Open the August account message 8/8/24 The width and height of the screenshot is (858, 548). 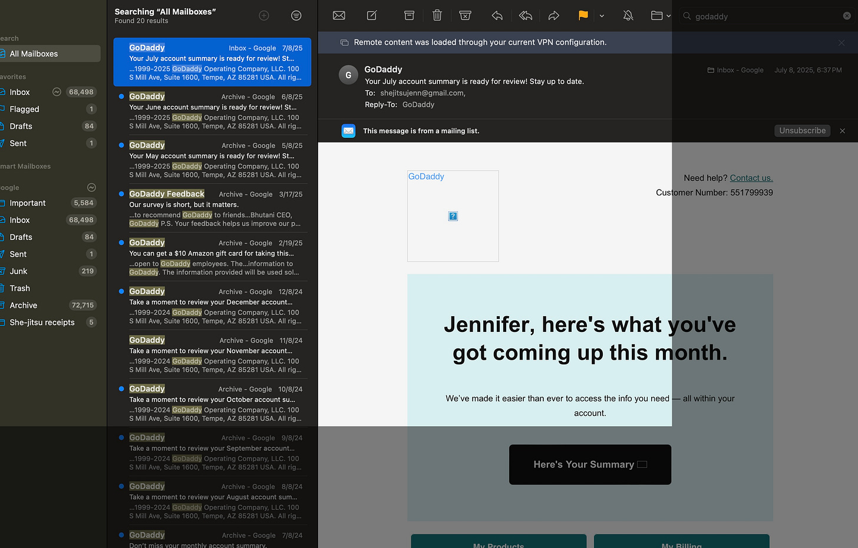pos(212,501)
